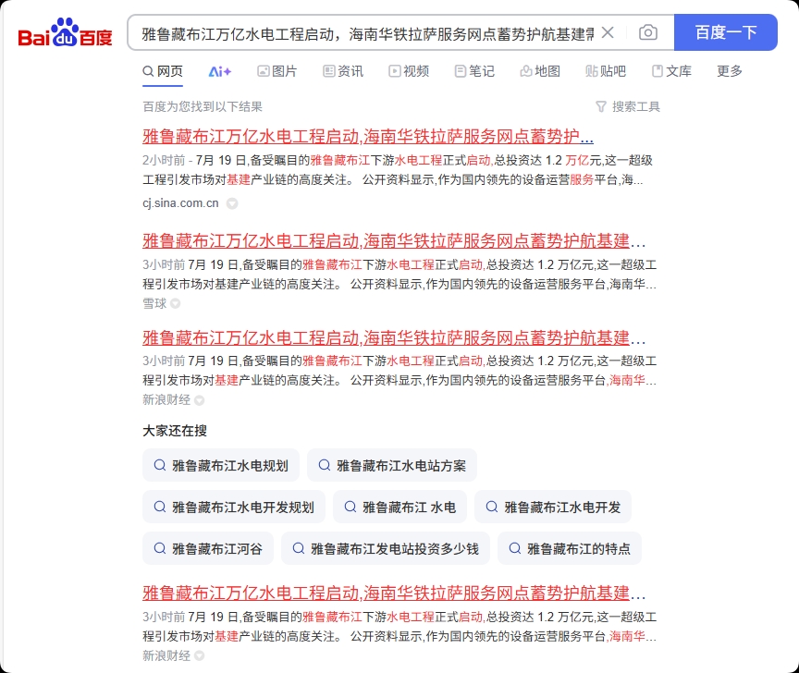Click the 百度为您找到以下结果 text
The image size is (799, 673).
(x=203, y=106)
